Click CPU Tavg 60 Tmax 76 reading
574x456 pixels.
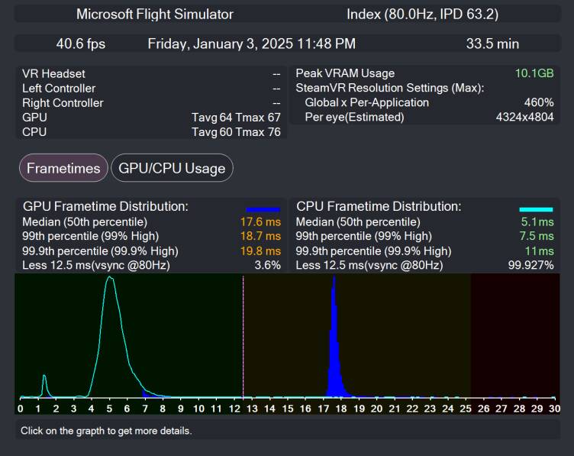(236, 132)
